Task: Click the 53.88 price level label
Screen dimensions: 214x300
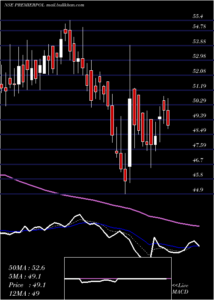Action: coord(199,41)
